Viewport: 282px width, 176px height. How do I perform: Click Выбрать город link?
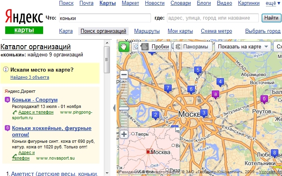[x=263, y=31]
